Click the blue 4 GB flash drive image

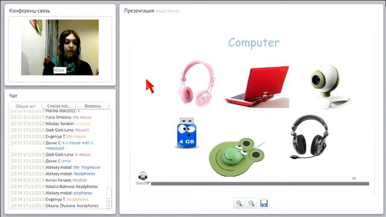(187, 133)
